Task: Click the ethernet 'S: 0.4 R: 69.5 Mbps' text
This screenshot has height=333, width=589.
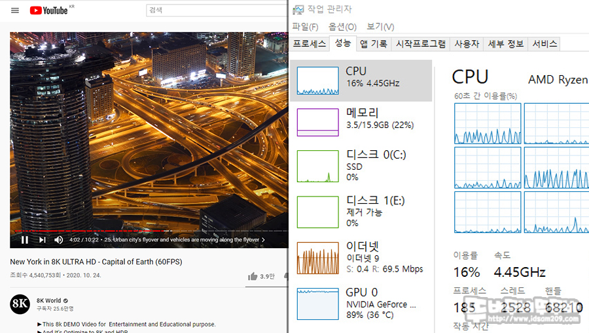Action: coord(385,269)
